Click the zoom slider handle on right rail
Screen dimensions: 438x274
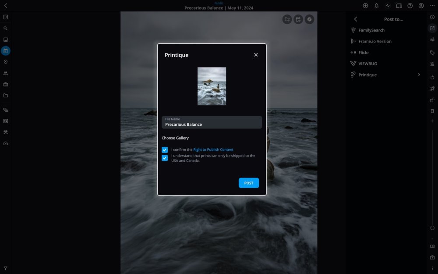click(432, 228)
